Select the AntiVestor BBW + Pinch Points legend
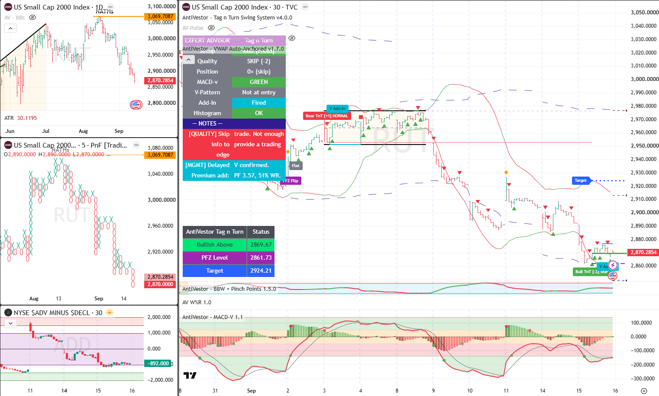The height and width of the screenshot is (396, 659). click(x=229, y=289)
